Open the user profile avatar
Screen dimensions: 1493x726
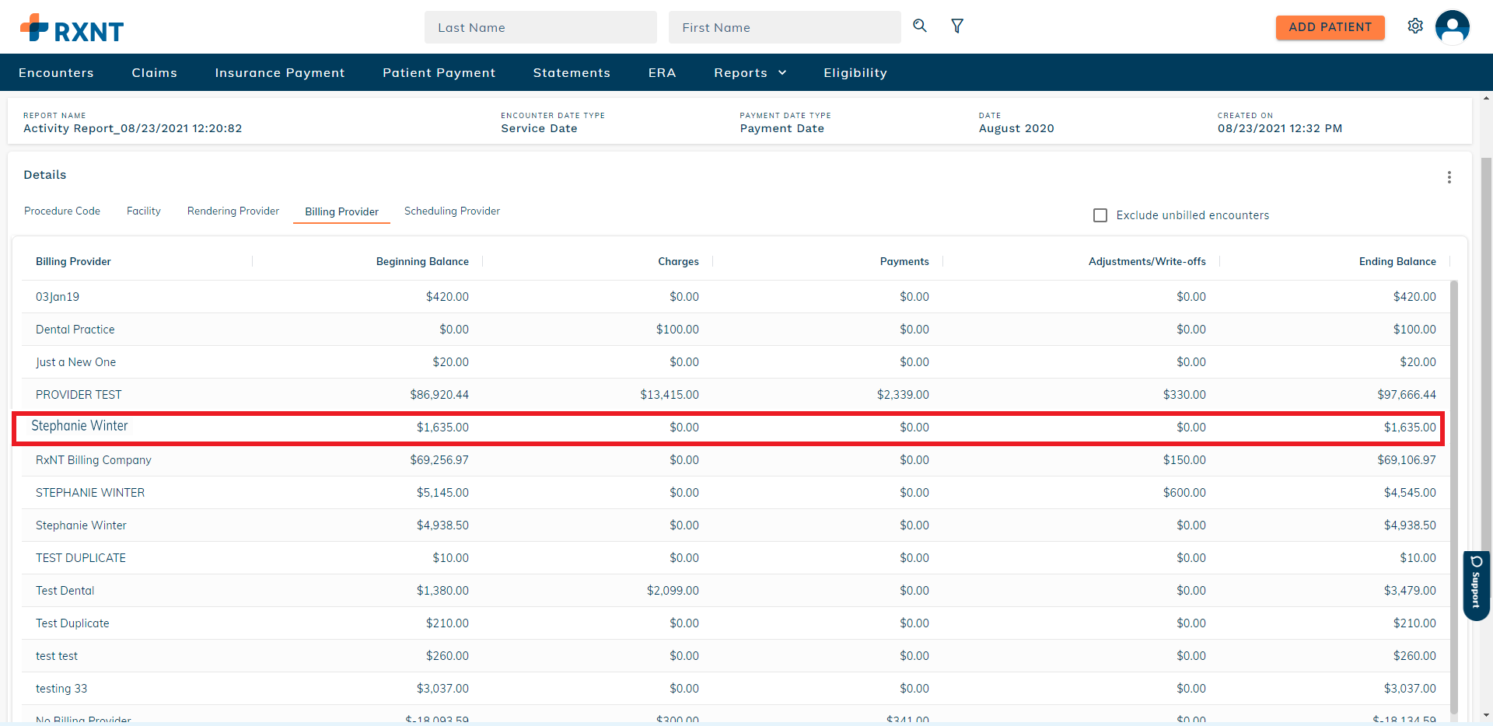(1452, 27)
